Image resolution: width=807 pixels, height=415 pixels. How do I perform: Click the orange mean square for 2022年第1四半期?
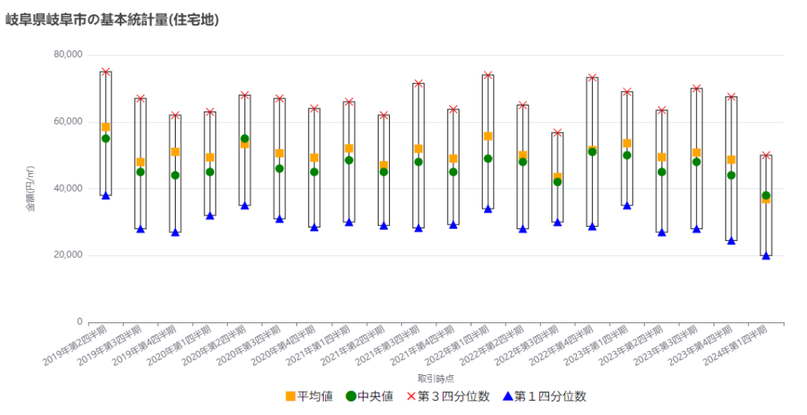(x=488, y=136)
